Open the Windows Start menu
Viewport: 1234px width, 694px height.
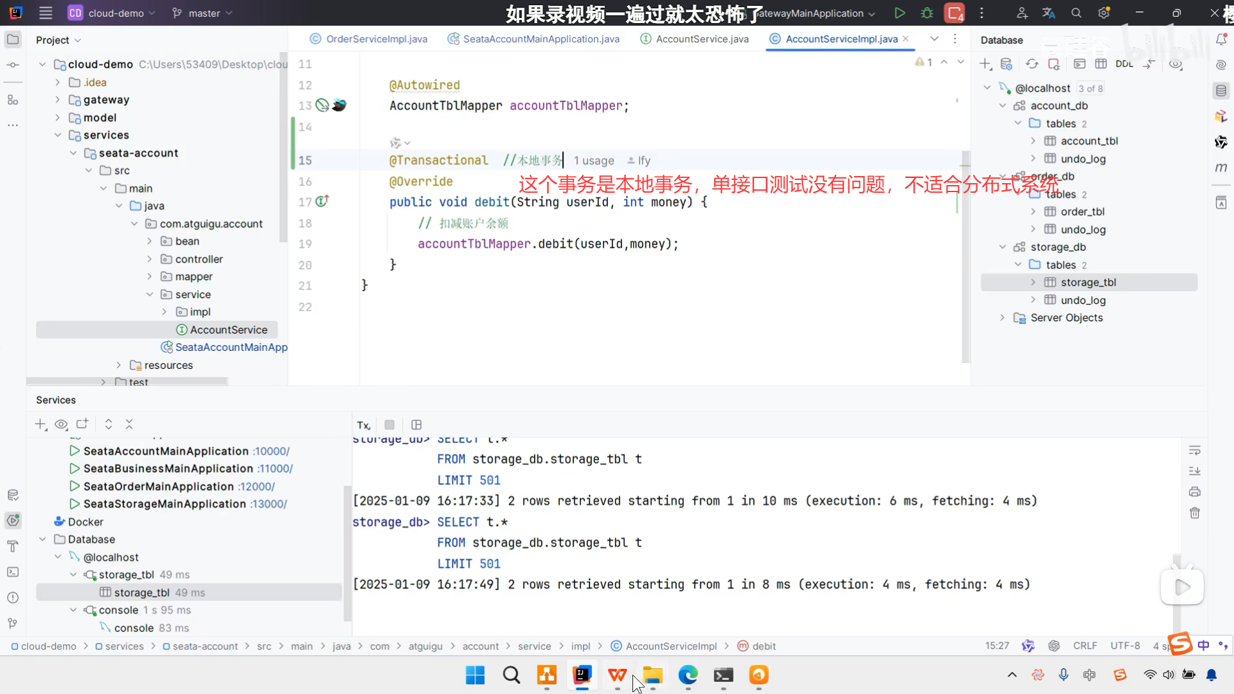click(x=475, y=675)
